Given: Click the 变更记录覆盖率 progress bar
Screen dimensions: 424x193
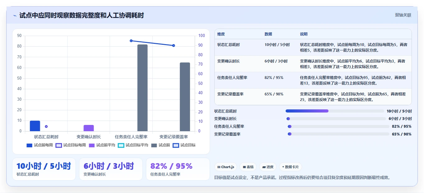Looking at the screenshot, I should 338,134.
